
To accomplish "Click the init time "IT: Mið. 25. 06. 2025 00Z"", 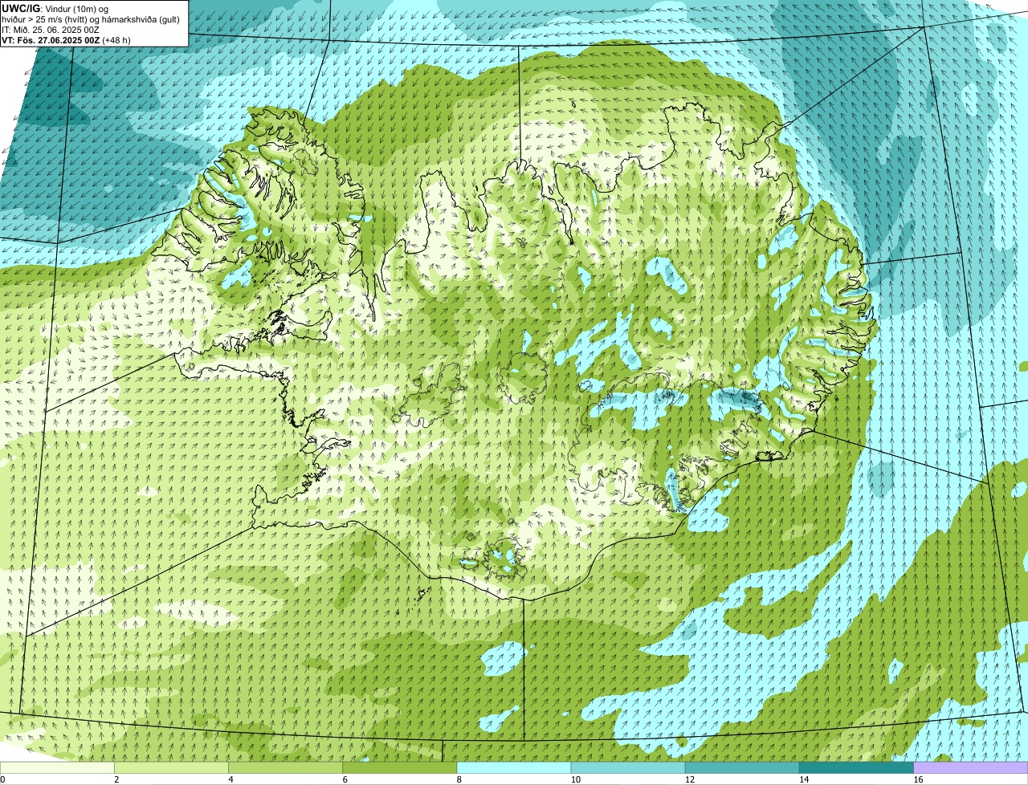I will pyautogui.click(x=51, y=29).
